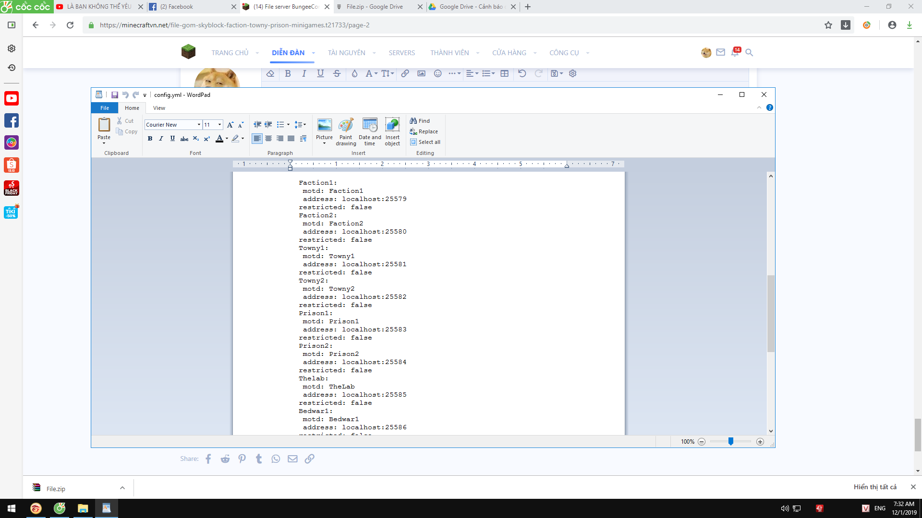Open the font size 11 dropdown

click(219, 125)
